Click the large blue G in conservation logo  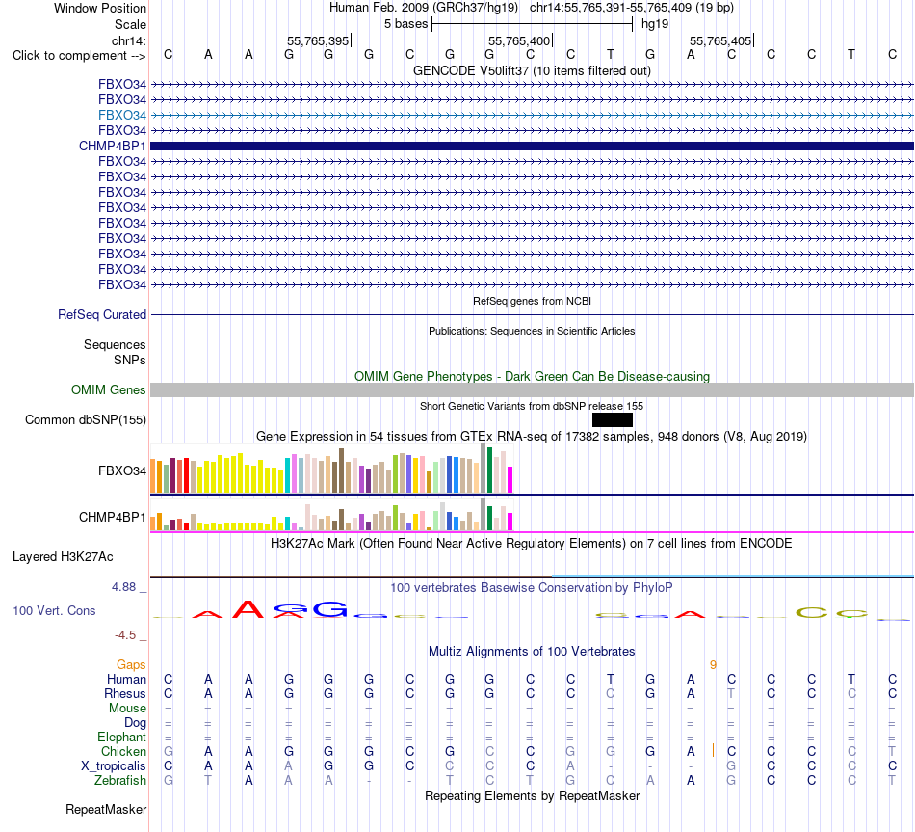pos(329,608)
